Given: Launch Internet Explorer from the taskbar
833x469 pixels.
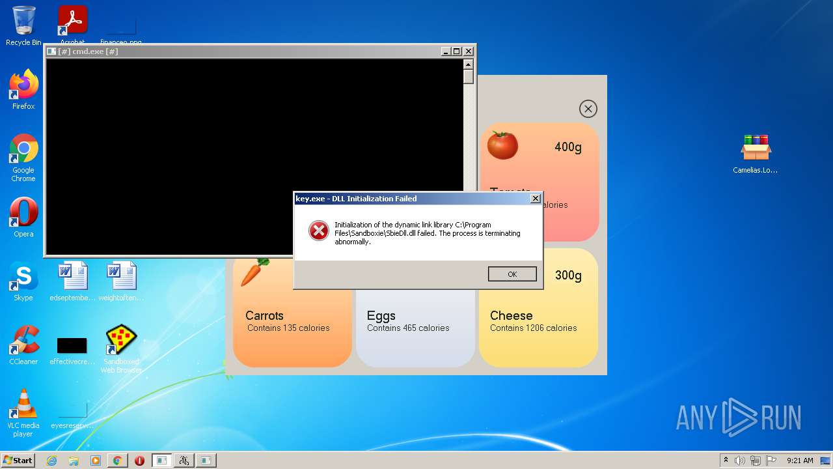Looking at the screenshot, I should click(x=51, y=461).
